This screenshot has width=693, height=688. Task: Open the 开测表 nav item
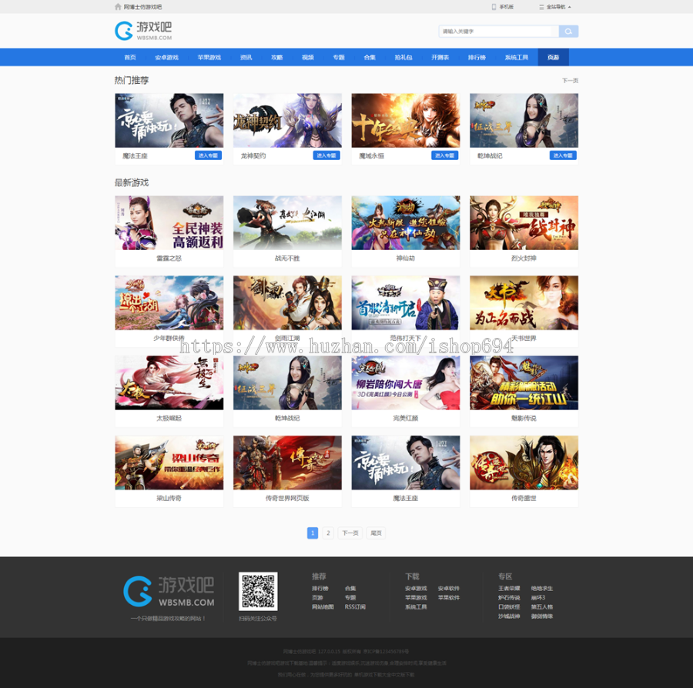440,58
